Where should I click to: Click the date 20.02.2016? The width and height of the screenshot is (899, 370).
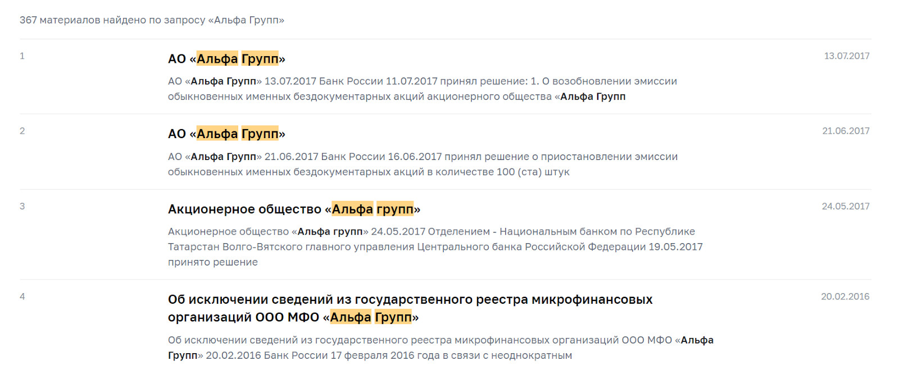coord(845,296)
